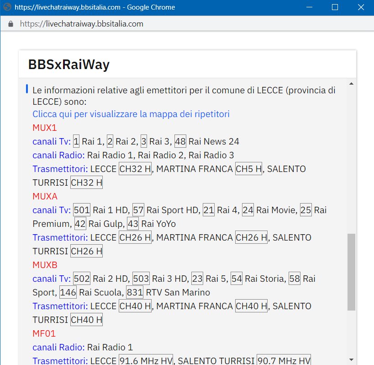
Task: Click the CH26 H box after MARTINA FRANCA
Action: [252, 237]
